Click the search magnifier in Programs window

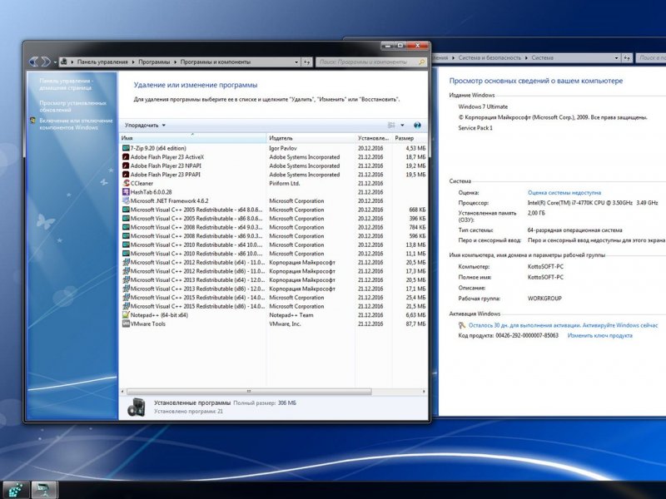422,62
